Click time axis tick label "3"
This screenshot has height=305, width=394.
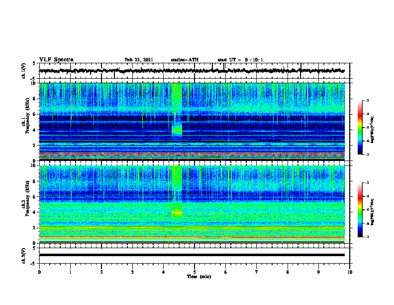tap(132, 272)
